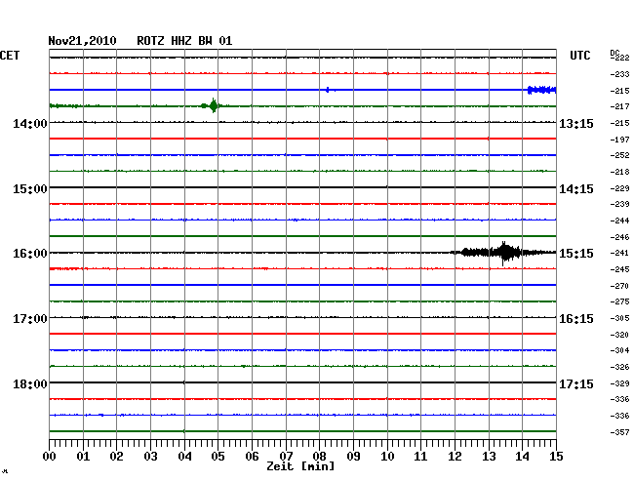
Task: Click the '16:15' UTC time label
Action: point(576,319)
